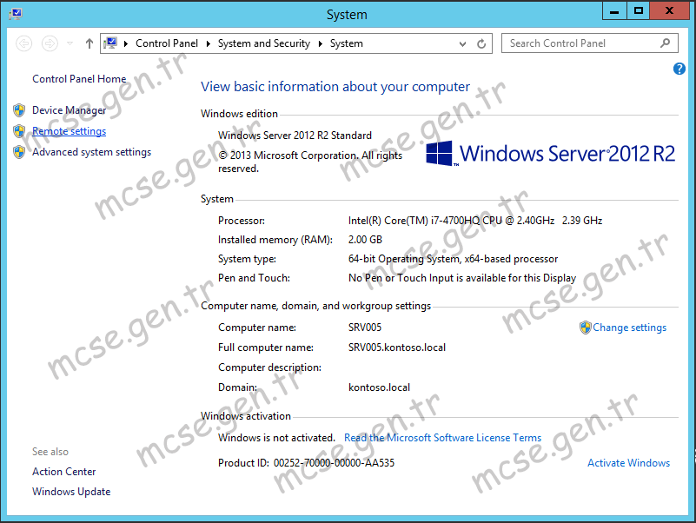The width and height of the screenshot is (696, 523).
Task: Select the Product ID 00252-70000-00000-AA535 text
Action: [x=334, y=462]
